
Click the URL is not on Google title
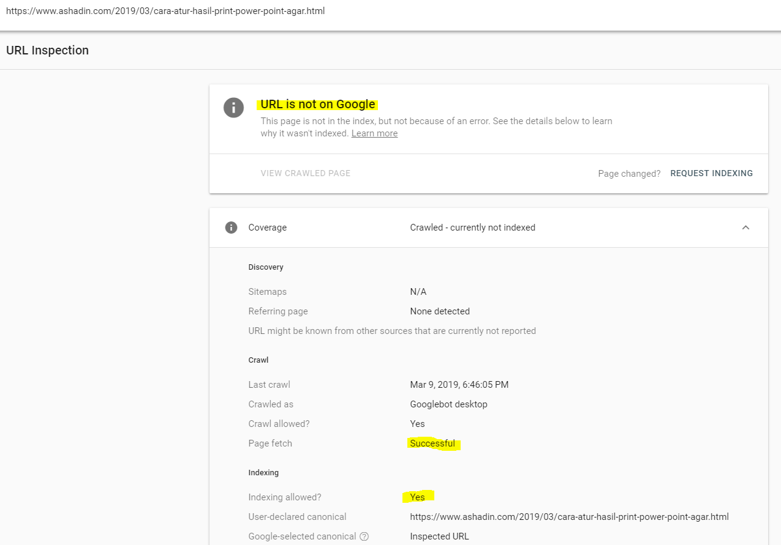click(317, 104)
